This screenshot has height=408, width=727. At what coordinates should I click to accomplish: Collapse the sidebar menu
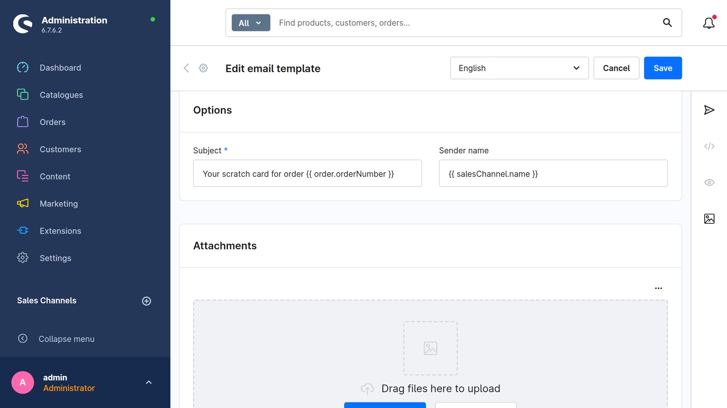57,339
